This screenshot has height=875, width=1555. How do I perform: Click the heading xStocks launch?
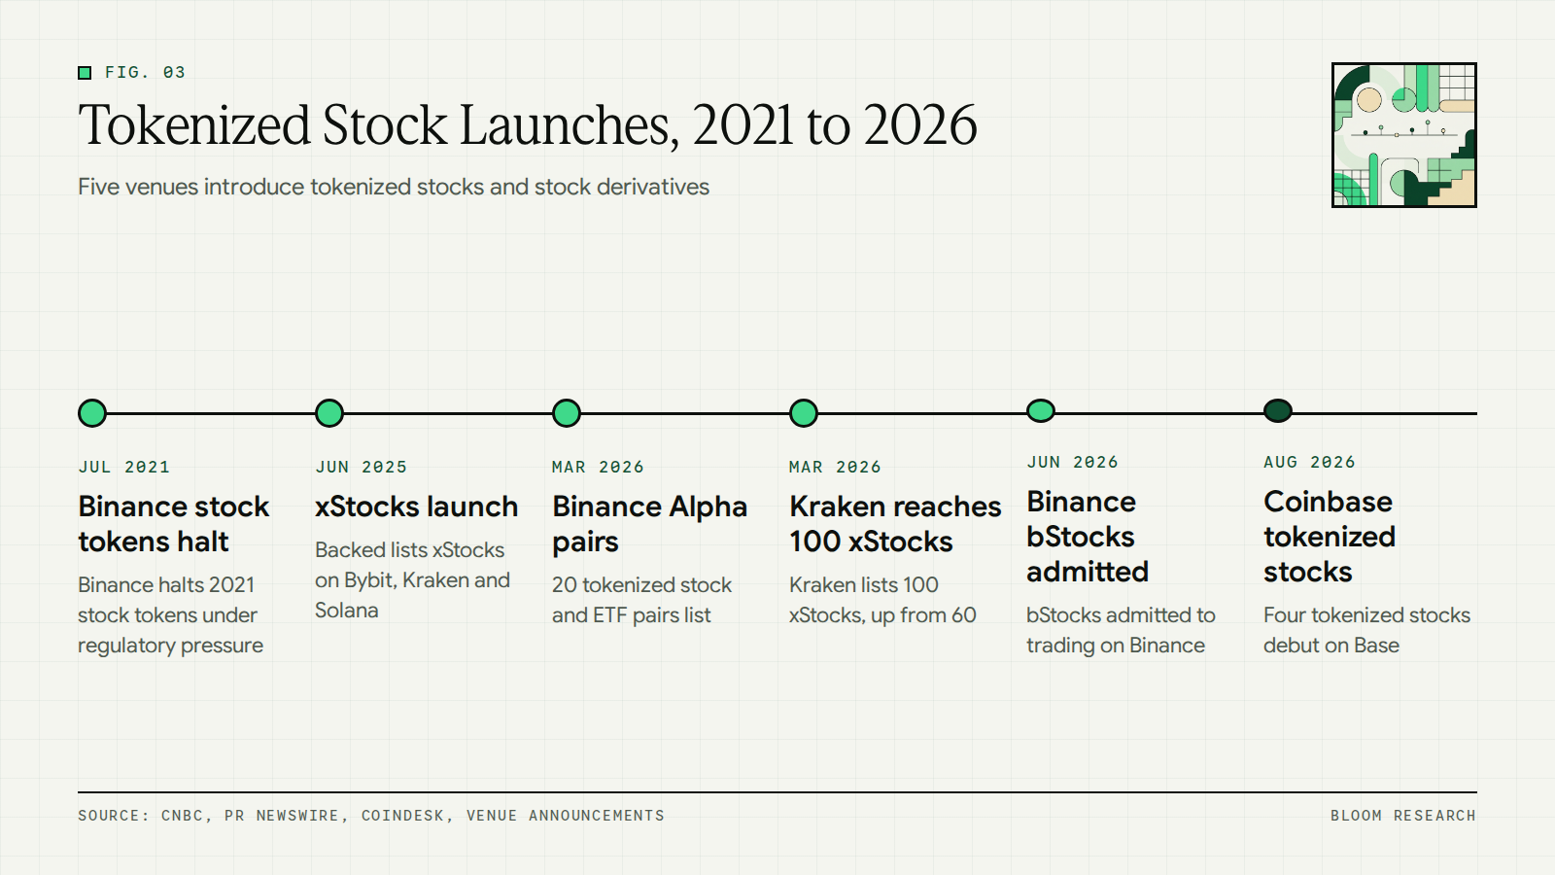(417, 507)
